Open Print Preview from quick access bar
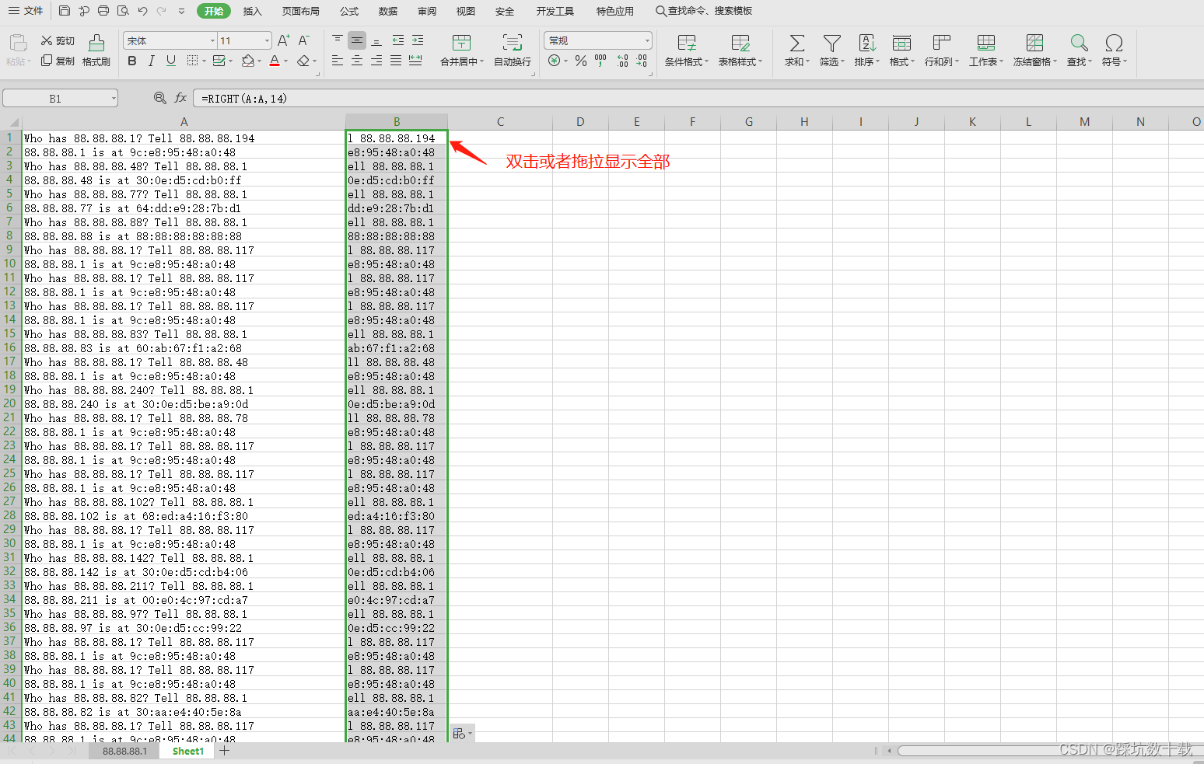The image size is (1204, 764). tap(123, 11)
